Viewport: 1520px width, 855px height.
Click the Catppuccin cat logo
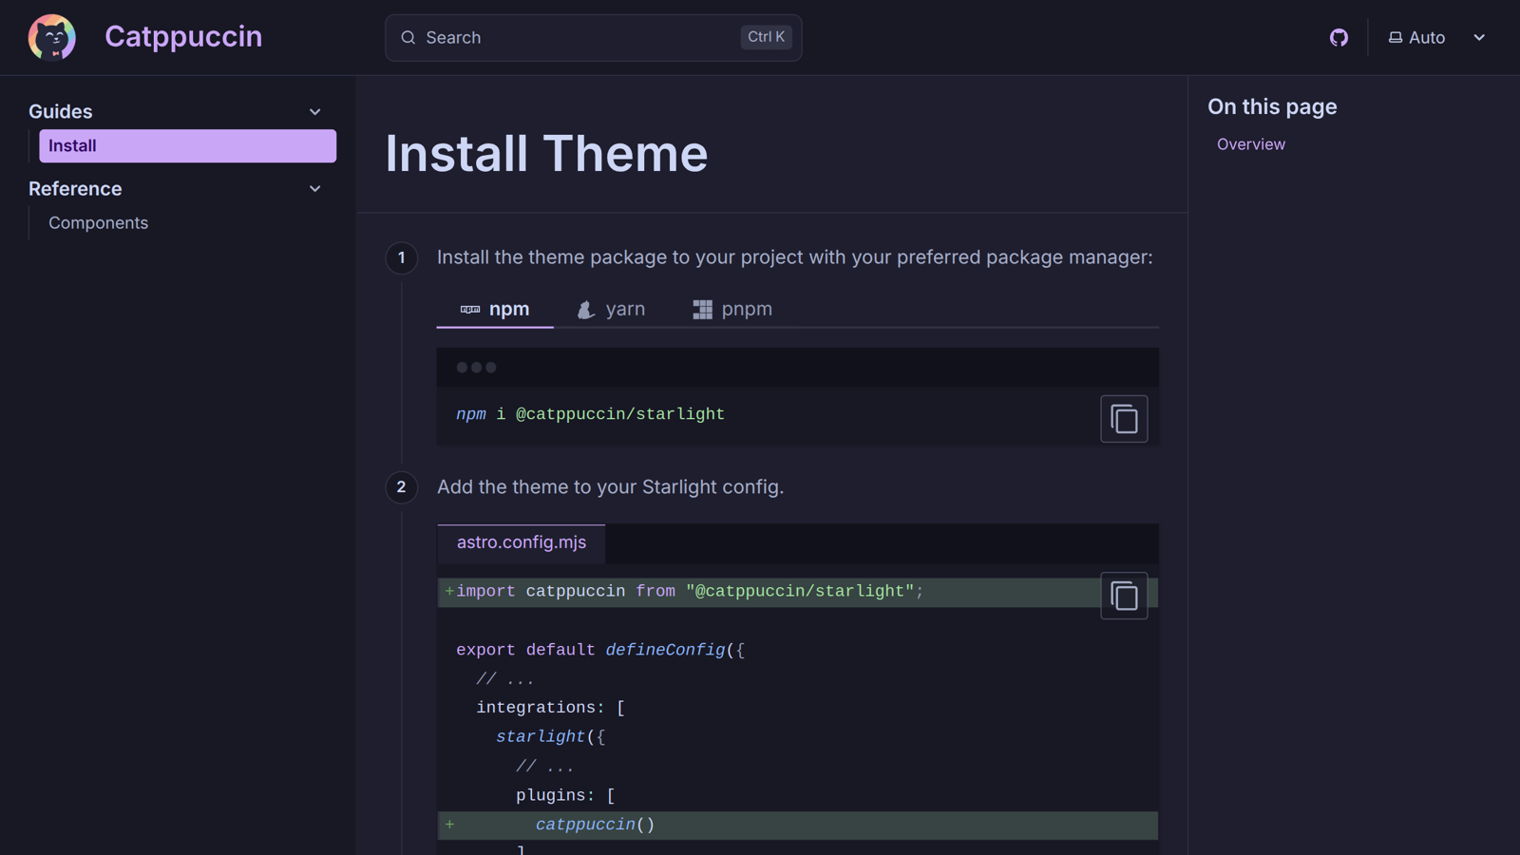(51, 38)
